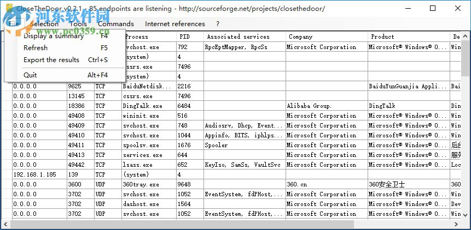
Task: Sort by the Process column header
Action: 149,37
